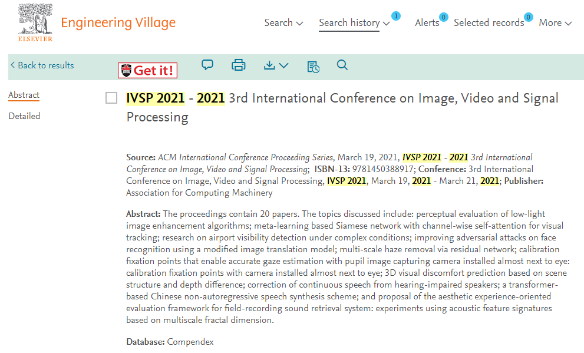Click the back arrow chevron icon
The width and height of the screenshot is (584, 353).
pyautogui.click(x=12, y=65)
